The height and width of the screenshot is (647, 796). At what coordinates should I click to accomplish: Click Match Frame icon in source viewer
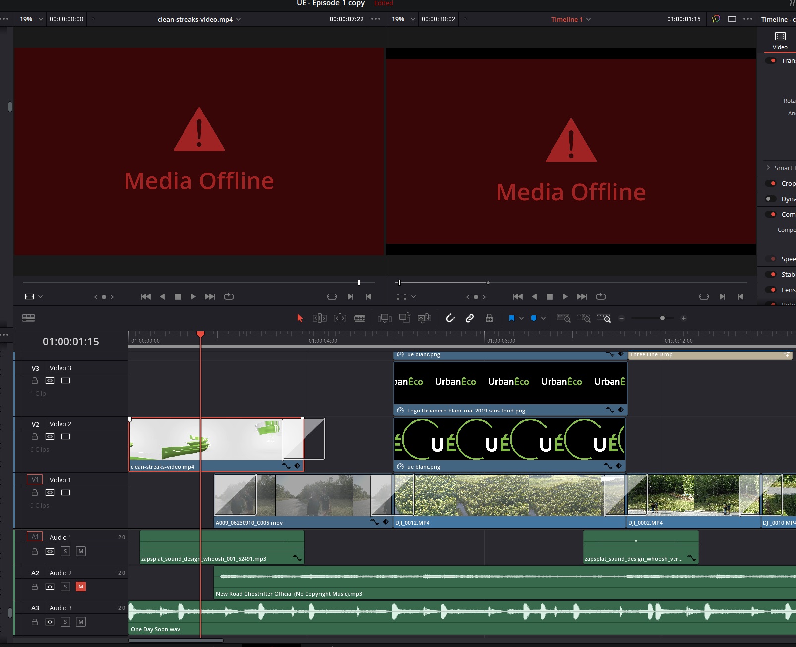pos(332,296)
